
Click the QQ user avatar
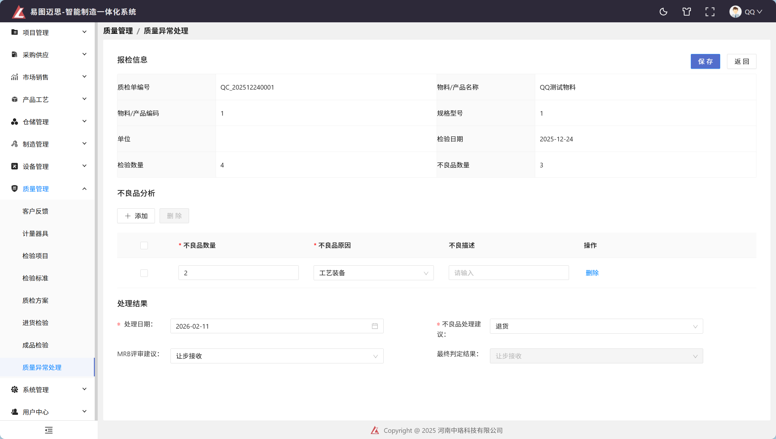pyautogui.click(x=735, y=12)
